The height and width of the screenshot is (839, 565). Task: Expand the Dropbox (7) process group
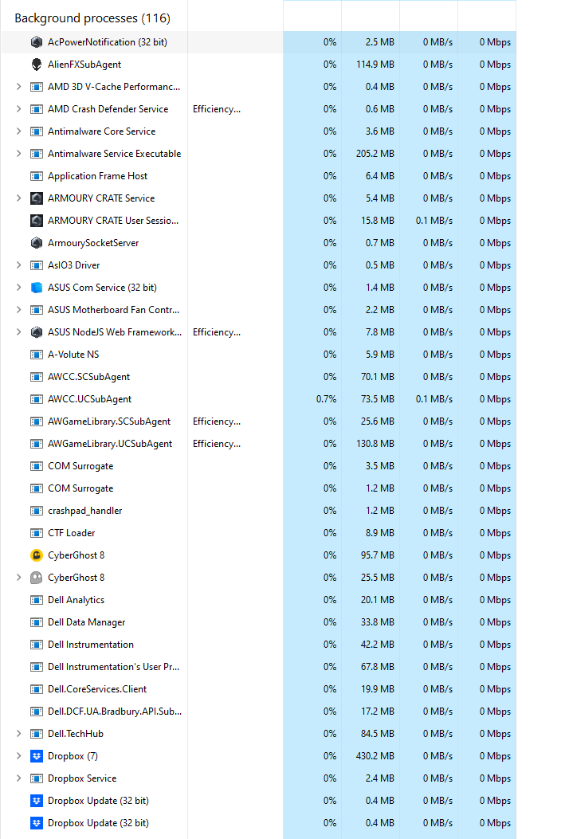coord(18,756)
